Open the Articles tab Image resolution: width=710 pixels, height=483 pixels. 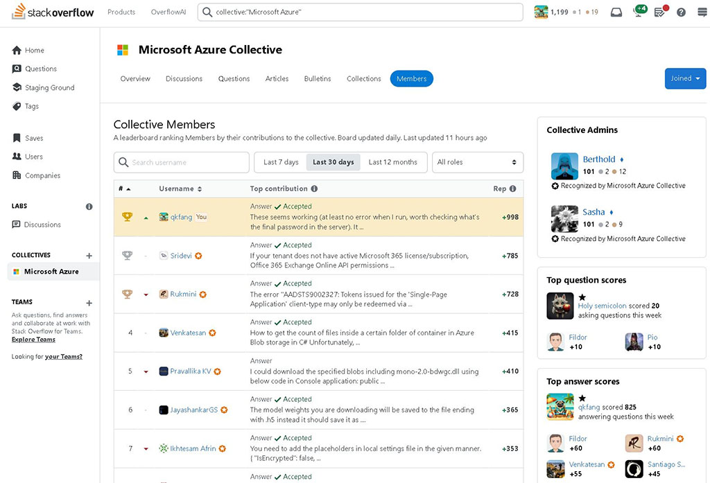277,79
